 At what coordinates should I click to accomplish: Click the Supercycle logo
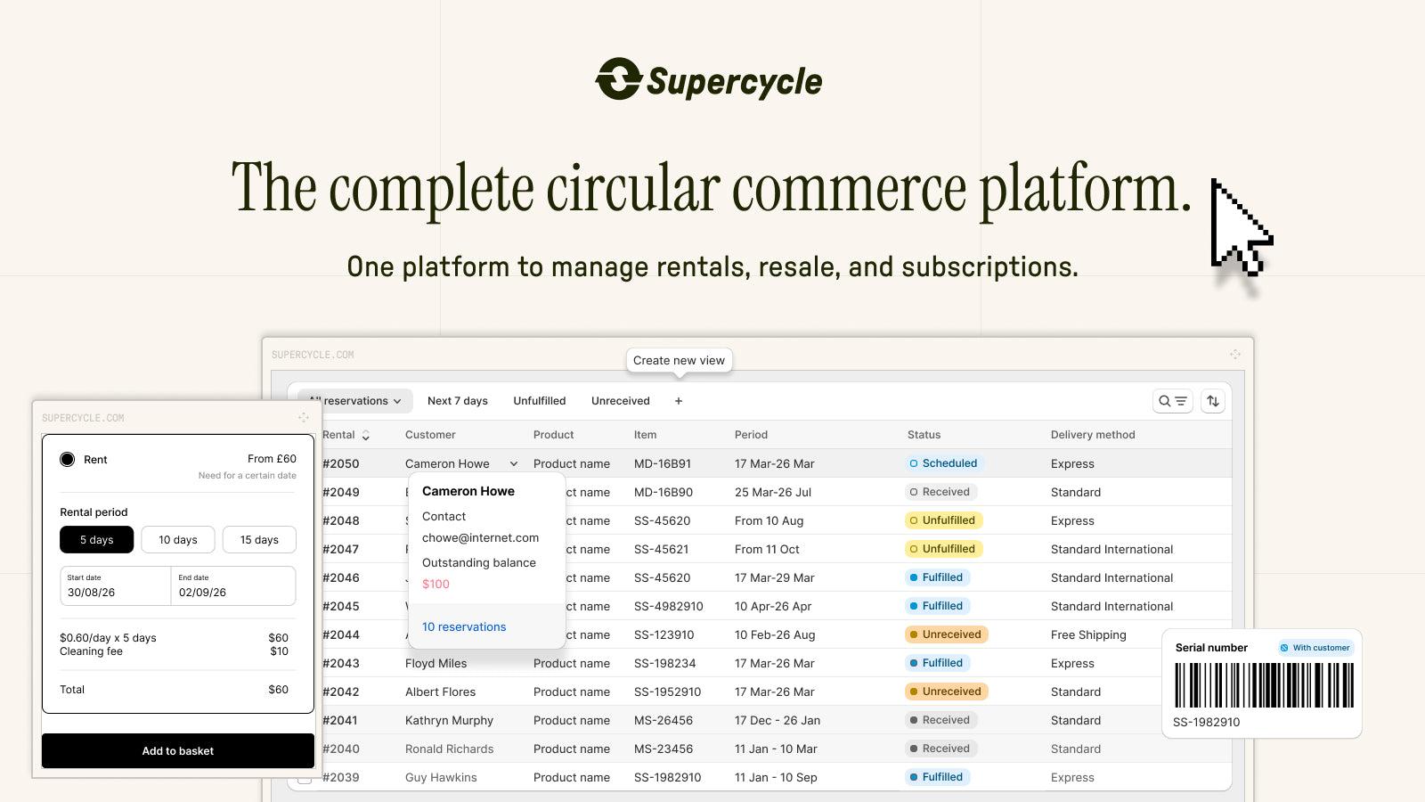710,80
